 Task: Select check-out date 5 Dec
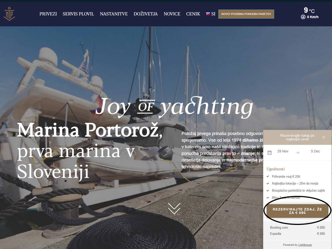(x=315, y=151)
